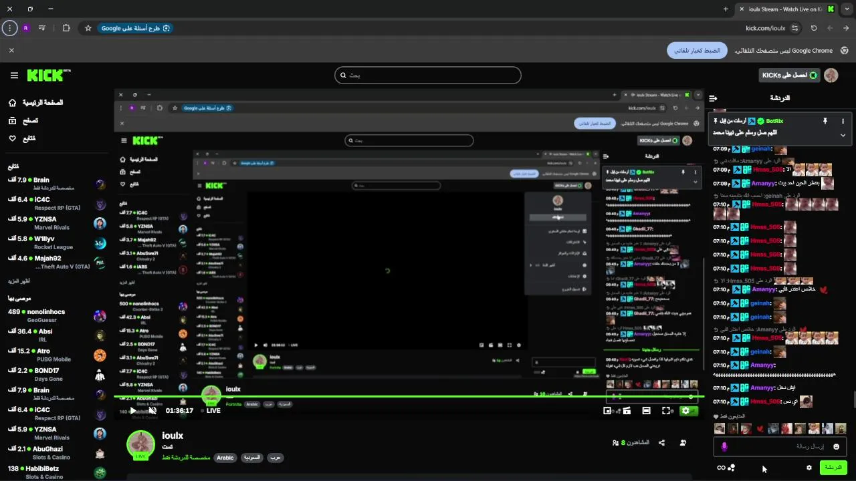Open the Arabic tag
856x481 pixels.
pyautogui.click(x=225, y=458)
